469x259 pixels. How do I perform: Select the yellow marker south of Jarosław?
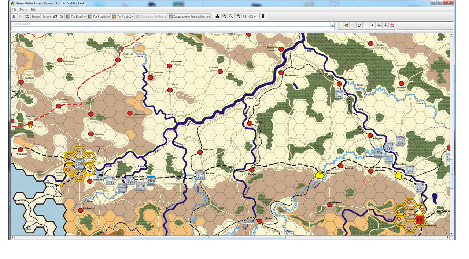click(399, 176)
